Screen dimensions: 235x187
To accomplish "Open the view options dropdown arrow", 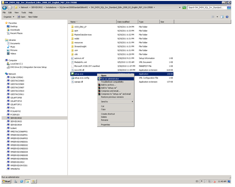I will [217, 17].
